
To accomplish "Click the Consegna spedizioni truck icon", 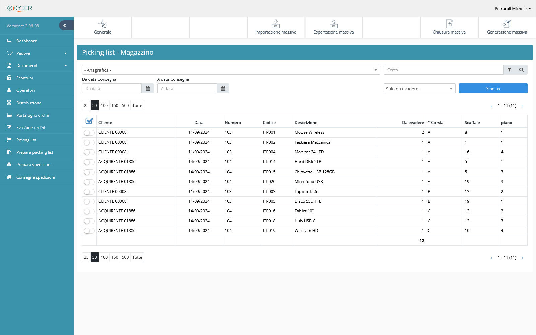I will (9, 177).
